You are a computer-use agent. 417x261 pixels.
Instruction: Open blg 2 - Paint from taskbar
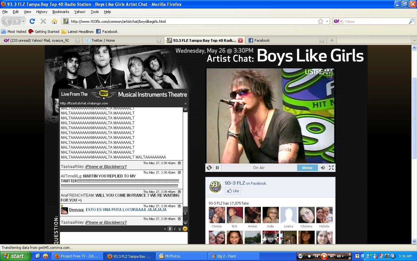234,256
